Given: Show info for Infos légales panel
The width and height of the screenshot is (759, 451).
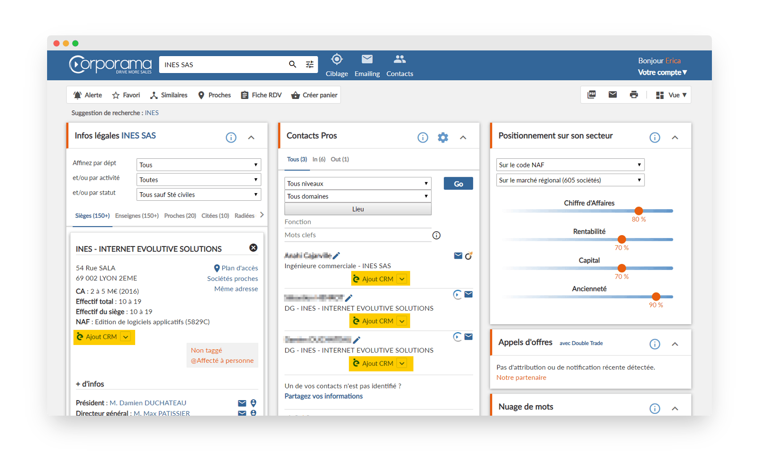Looking at the screenshot, I should tap(231, 138).
